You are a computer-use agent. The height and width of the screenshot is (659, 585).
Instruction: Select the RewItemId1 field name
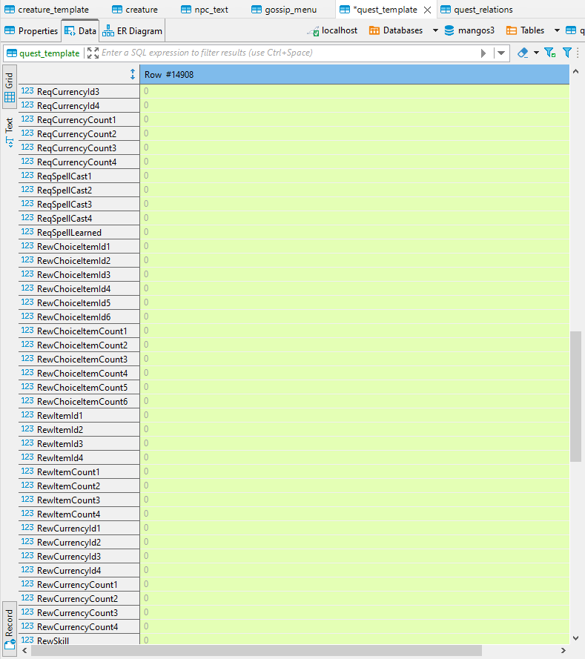pyautogui.click(x=59, y=416)
